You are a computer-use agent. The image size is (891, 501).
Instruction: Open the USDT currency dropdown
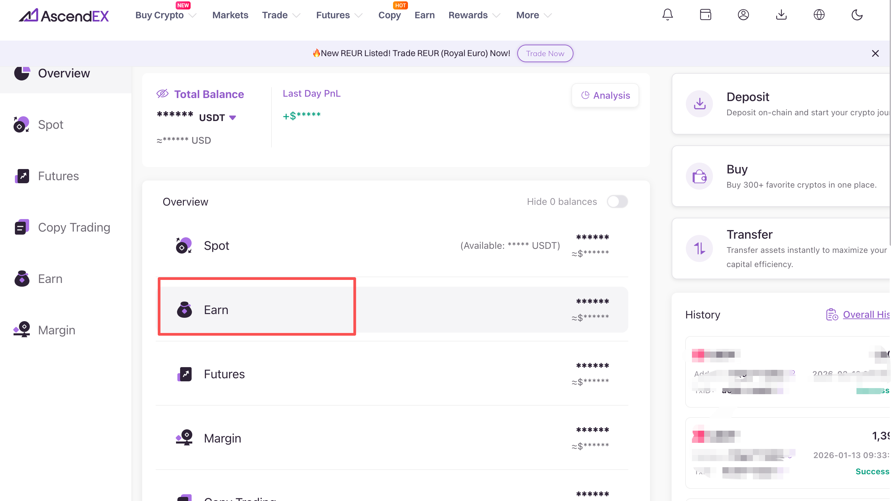pos(233,118)
